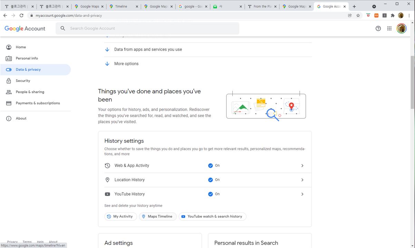
Task: Click the History settings heading
Action: click(124, 141)
